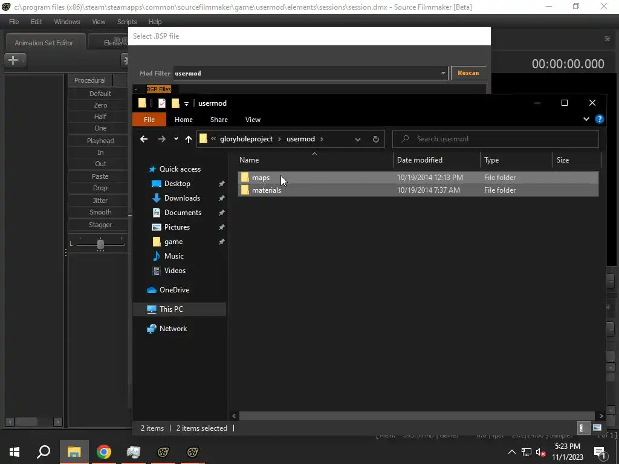Open Desktop in navigation pane

point(177,184)
